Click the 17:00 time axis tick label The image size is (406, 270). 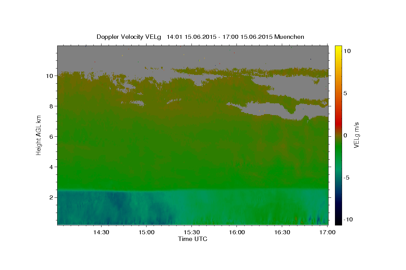click(x=328, y=232)
